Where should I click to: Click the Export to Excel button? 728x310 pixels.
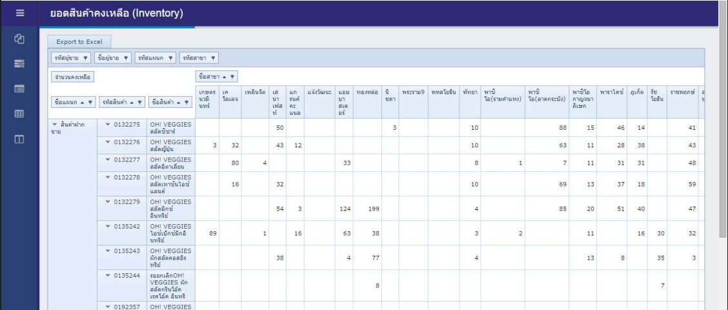point(80,42)
